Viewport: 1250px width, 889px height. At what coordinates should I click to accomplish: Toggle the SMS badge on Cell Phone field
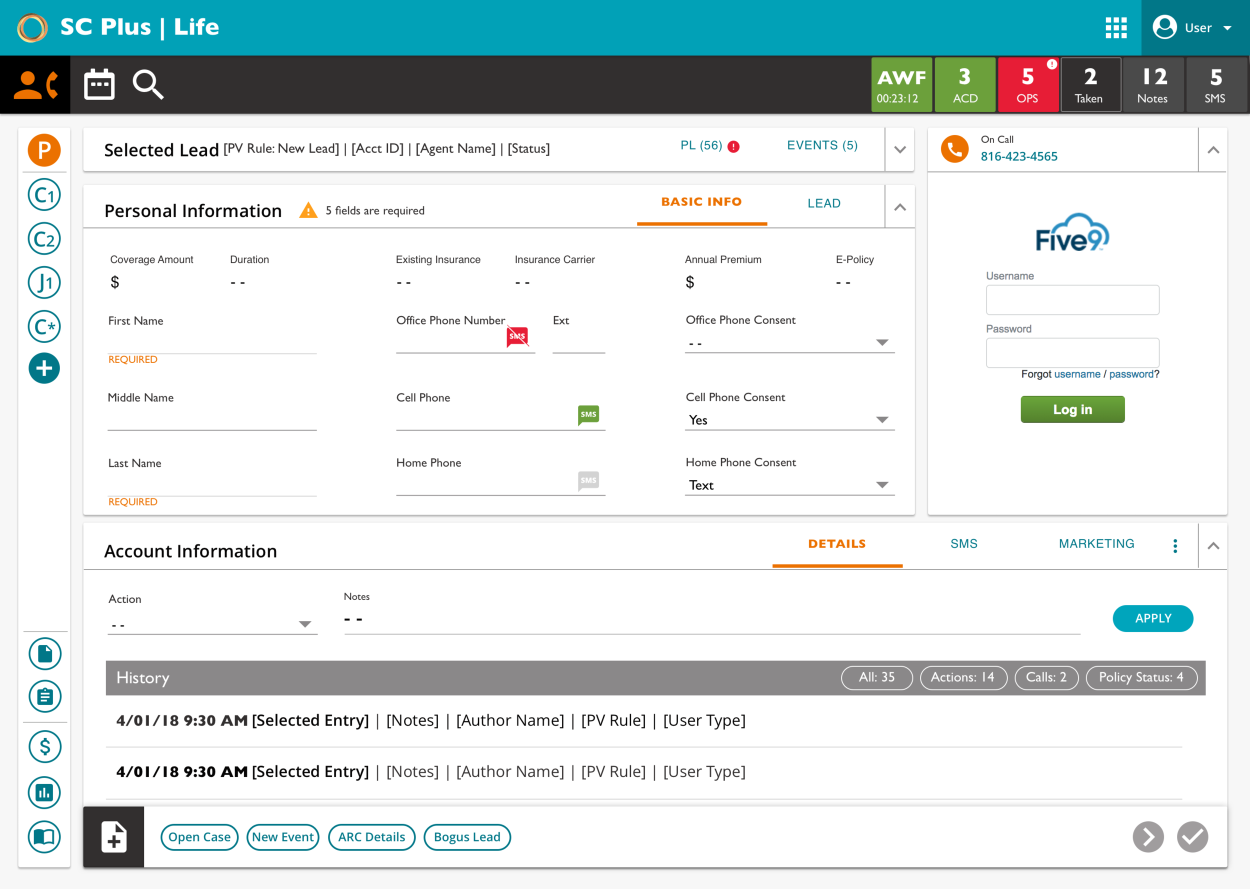[x=588, y=415]
